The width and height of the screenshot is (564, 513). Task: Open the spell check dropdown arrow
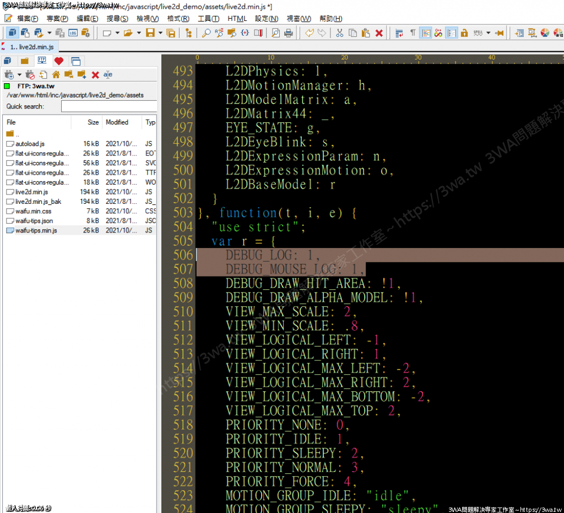point(489,33)
